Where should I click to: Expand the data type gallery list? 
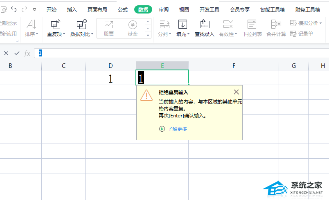pyautogui.click(x=148, y=35)
